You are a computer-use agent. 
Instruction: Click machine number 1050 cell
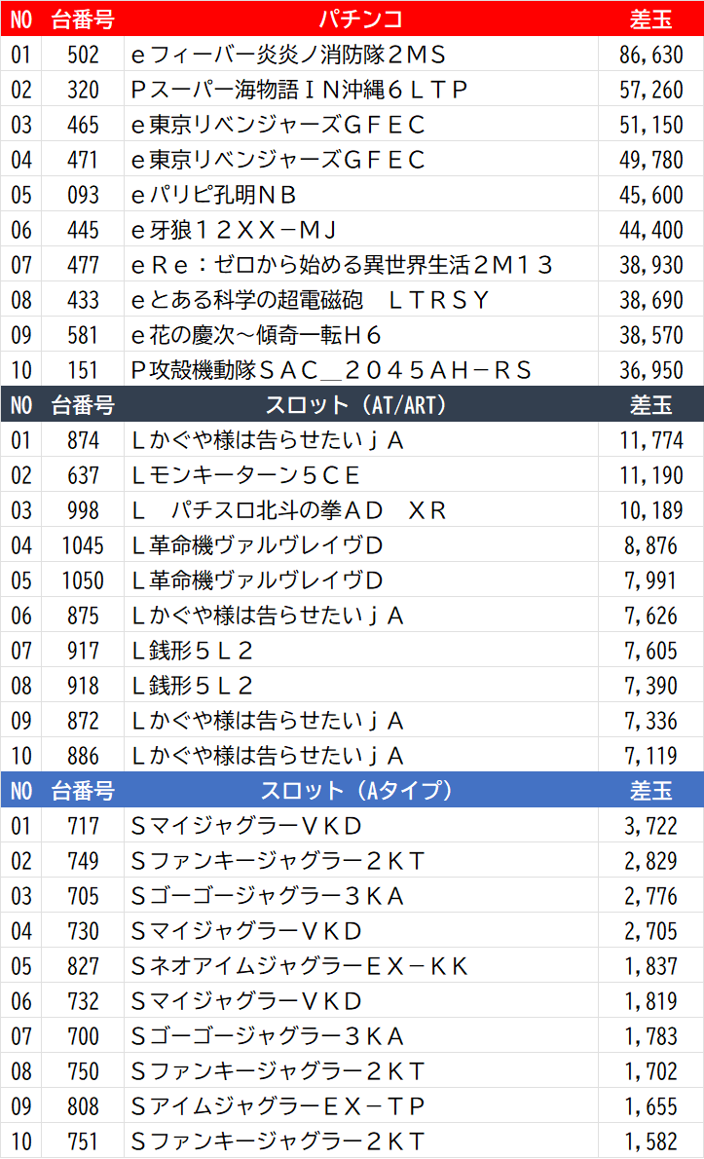tap(83, 580)
